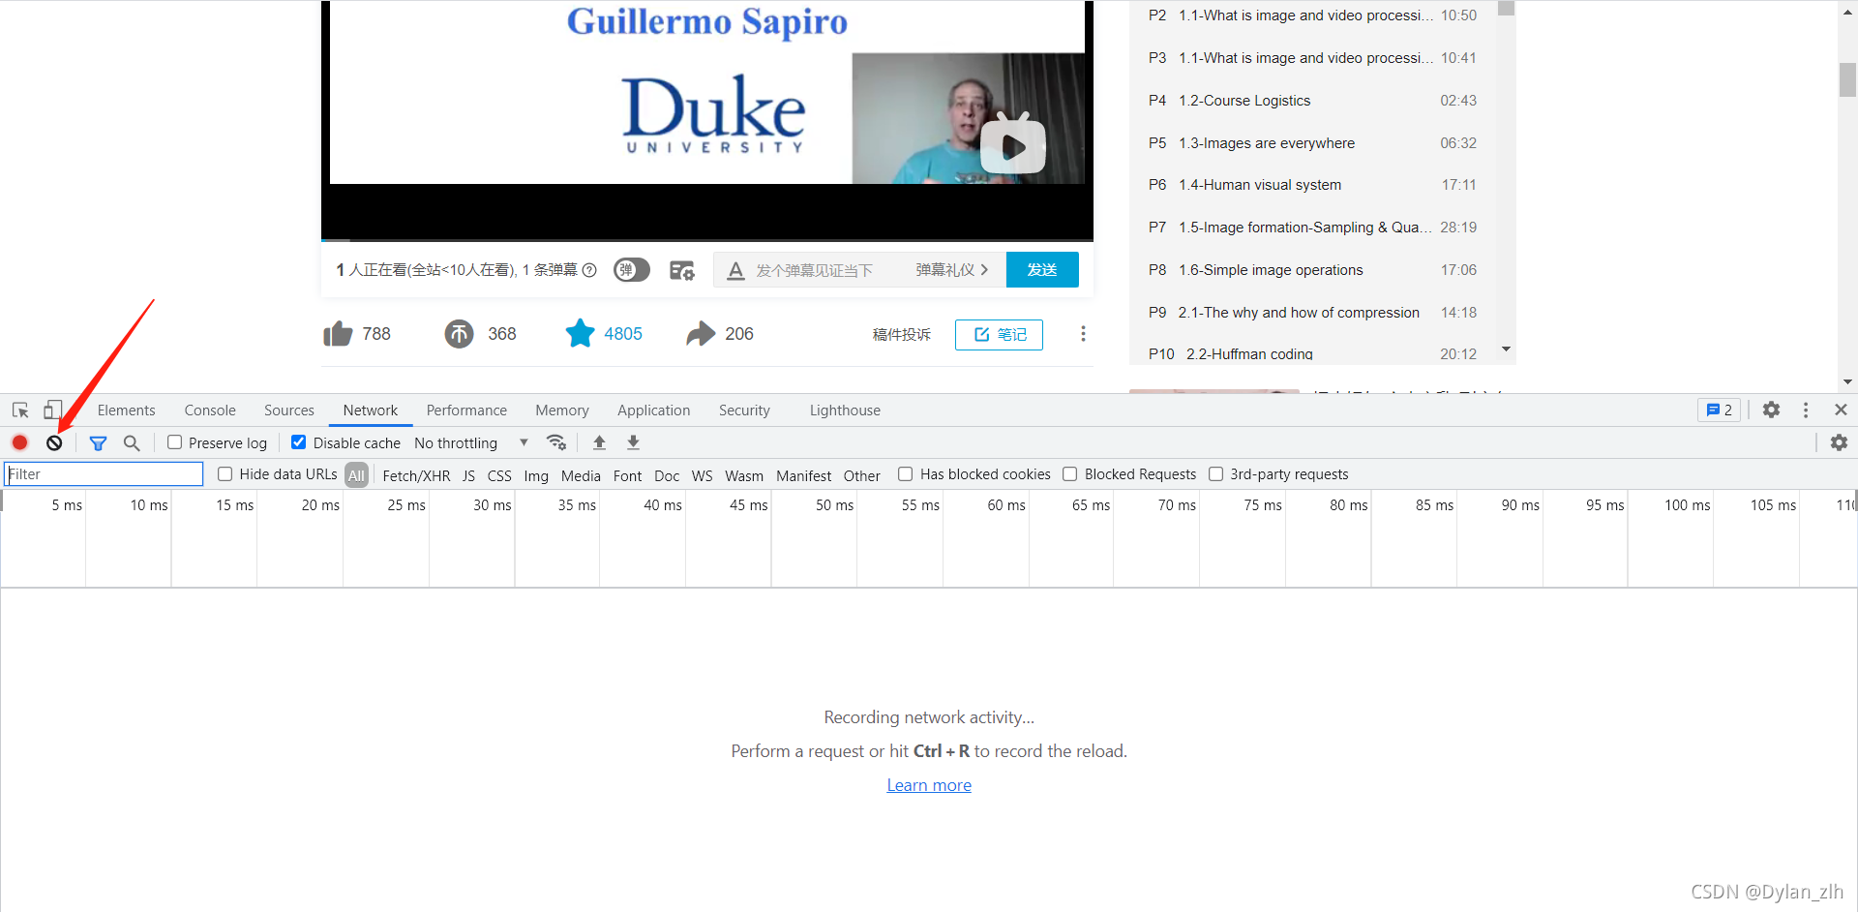Open danmaku font style A icon
This screenshot has width=1858, height=912.
click(735, 270)
